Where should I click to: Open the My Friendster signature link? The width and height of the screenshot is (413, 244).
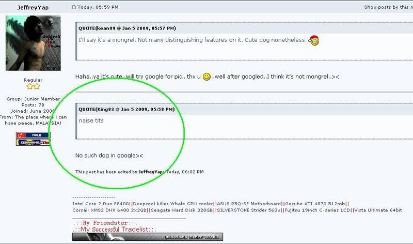(105, 223)
